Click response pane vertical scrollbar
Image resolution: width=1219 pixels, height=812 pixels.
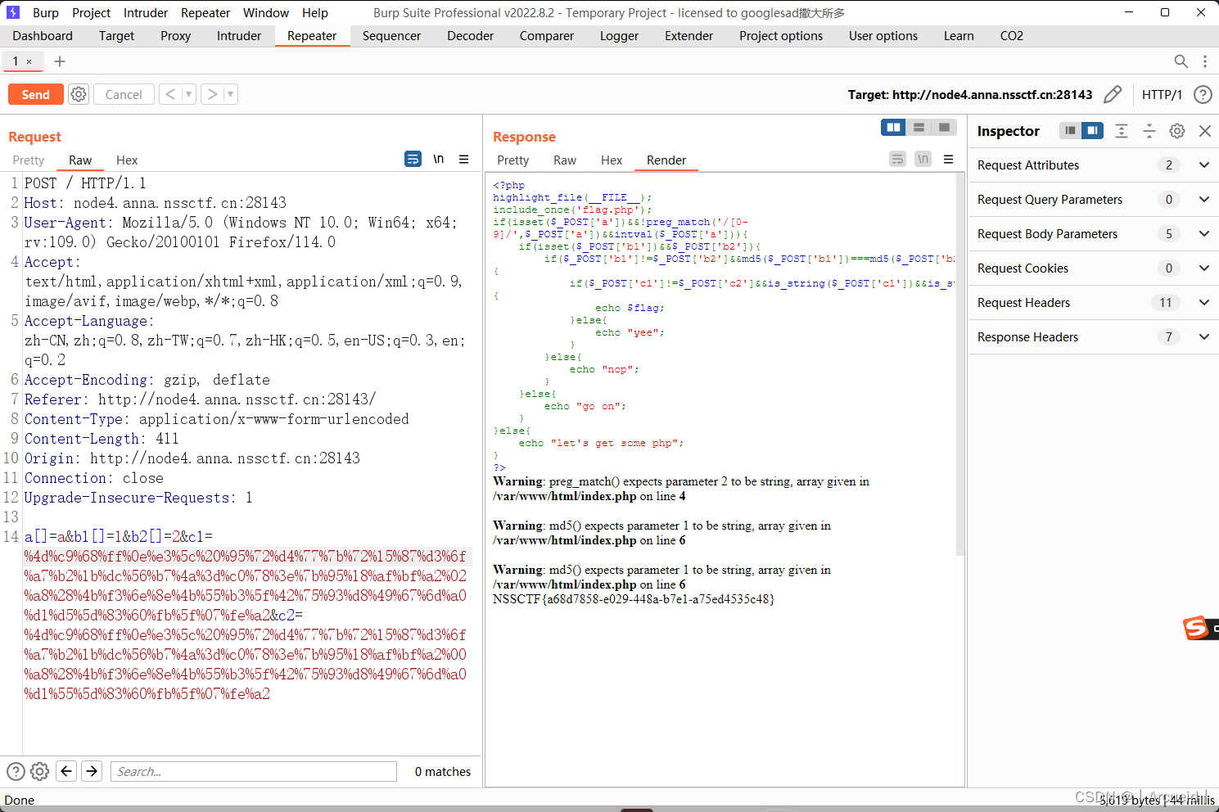[960, 364]
